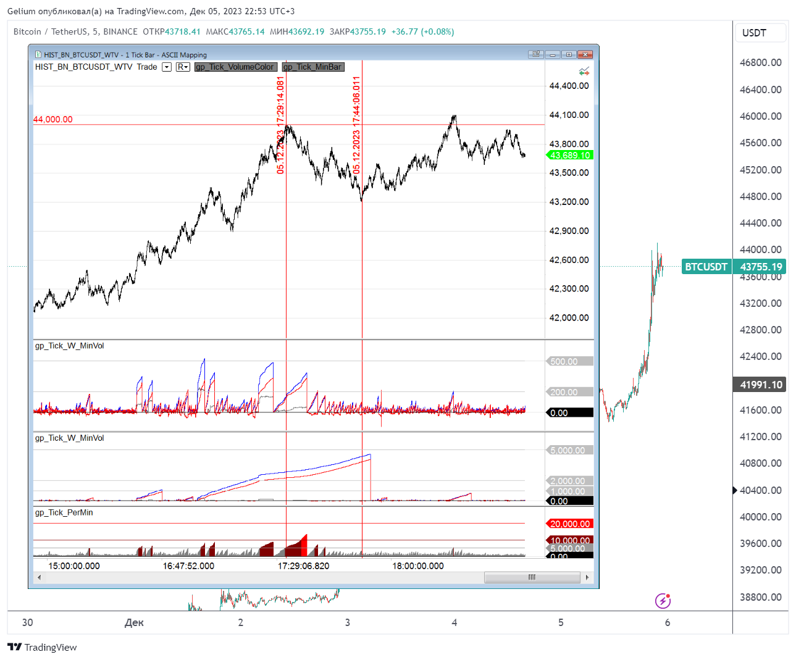Click the vertical 05.12.2023 17:29:14.081 marker label
Screen dimensions: 796x660
point(280,125)
